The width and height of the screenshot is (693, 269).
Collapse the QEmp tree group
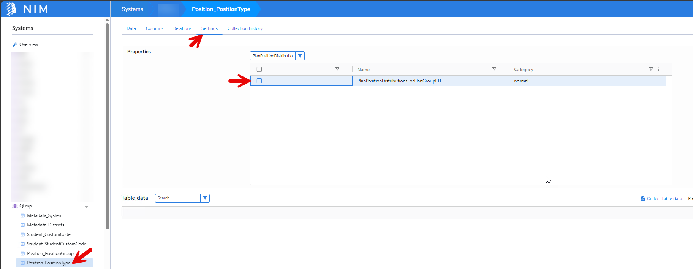(x=86, y=207)
